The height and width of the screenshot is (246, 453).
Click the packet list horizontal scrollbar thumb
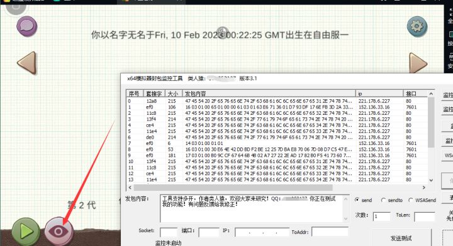coord(233,188)
